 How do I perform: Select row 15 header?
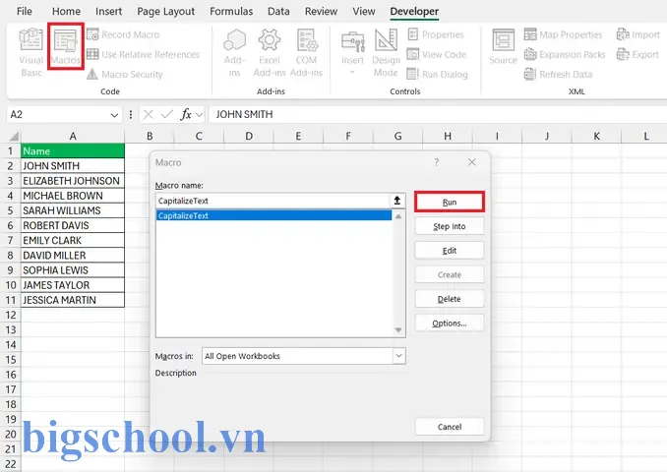(11, 360)
